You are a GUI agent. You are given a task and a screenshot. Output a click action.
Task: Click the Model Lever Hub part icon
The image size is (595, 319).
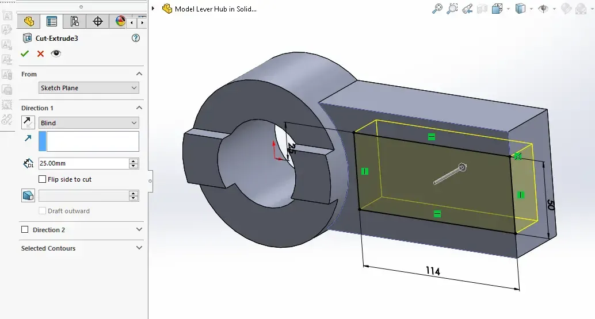coord(167,9)
